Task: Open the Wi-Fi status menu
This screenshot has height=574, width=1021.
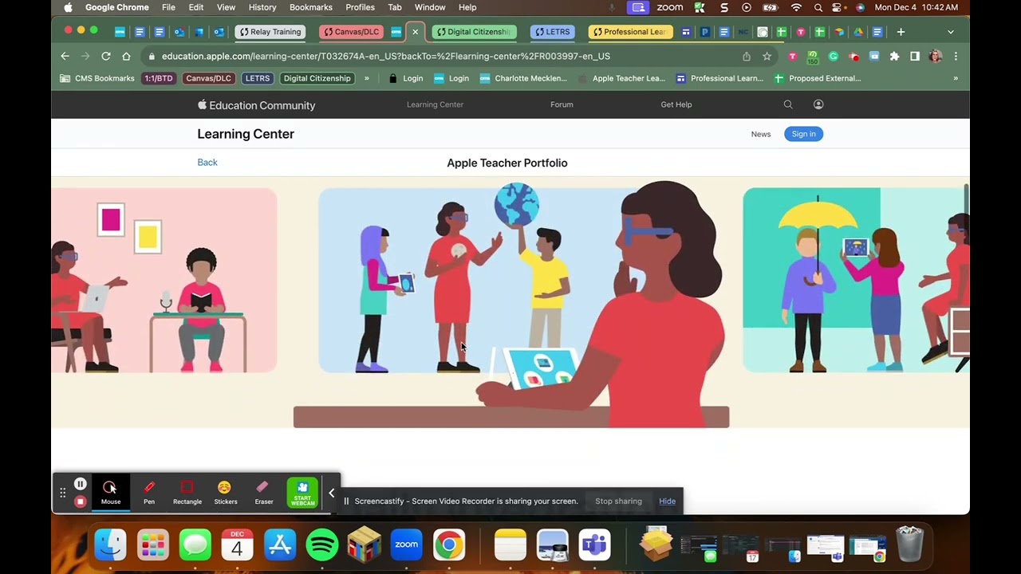Action: coord(796,7)
